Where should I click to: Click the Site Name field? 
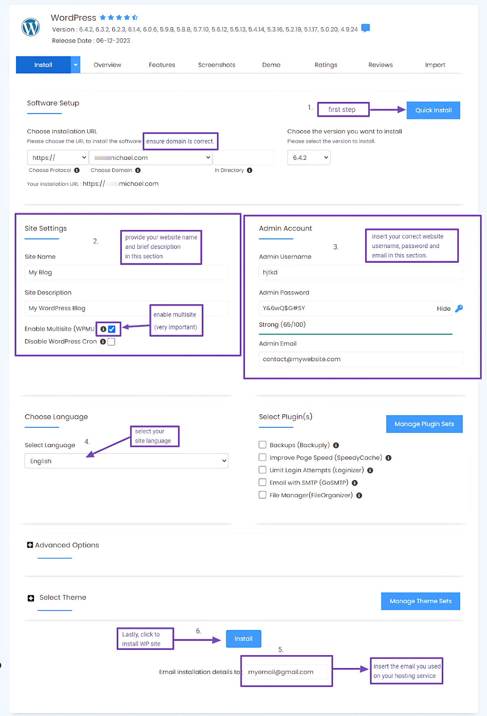pyautogui.click(x=127, y=273)
